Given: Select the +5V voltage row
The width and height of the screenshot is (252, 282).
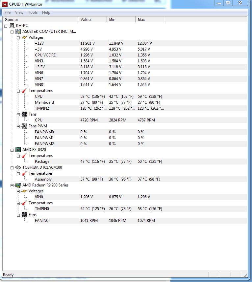Looking at the screenshot, I should (140, 49).
